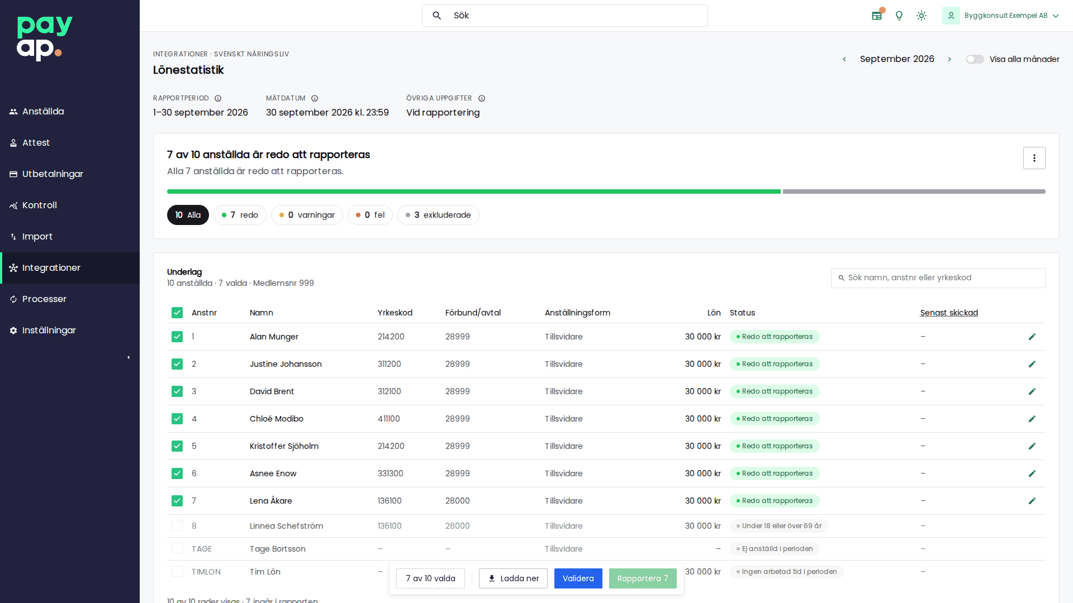Click the calendar icon with notification dot

[x=877, y=16]
